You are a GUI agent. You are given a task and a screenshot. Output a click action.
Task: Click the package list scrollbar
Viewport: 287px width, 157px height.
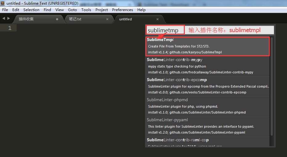[272, 86]
